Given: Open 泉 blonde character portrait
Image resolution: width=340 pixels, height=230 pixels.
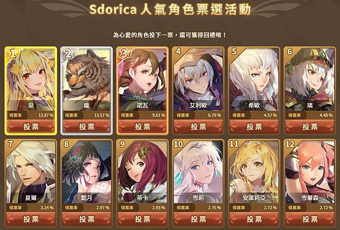Looking at the screenshot, I should 31,80.
